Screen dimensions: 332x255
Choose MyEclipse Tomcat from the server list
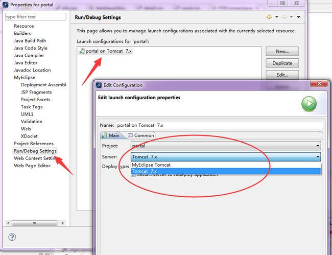pyautogui.click(x=226, y=165)
